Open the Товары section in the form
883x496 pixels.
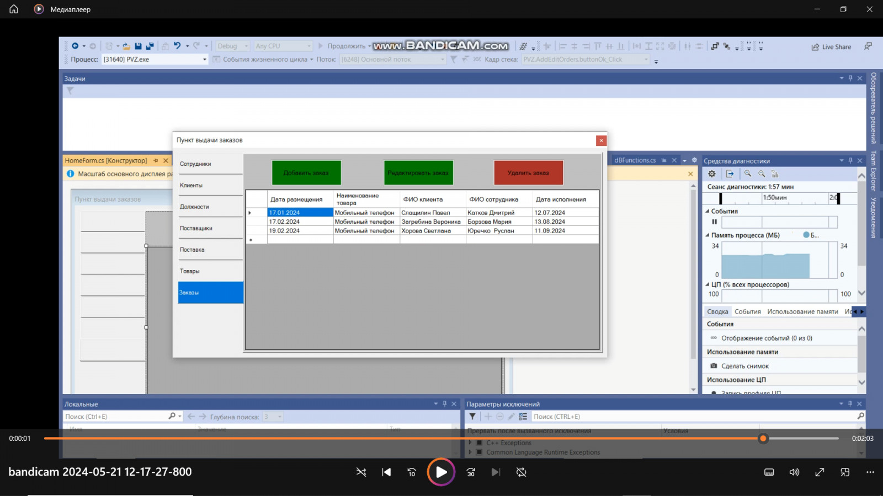click(210, 272)
